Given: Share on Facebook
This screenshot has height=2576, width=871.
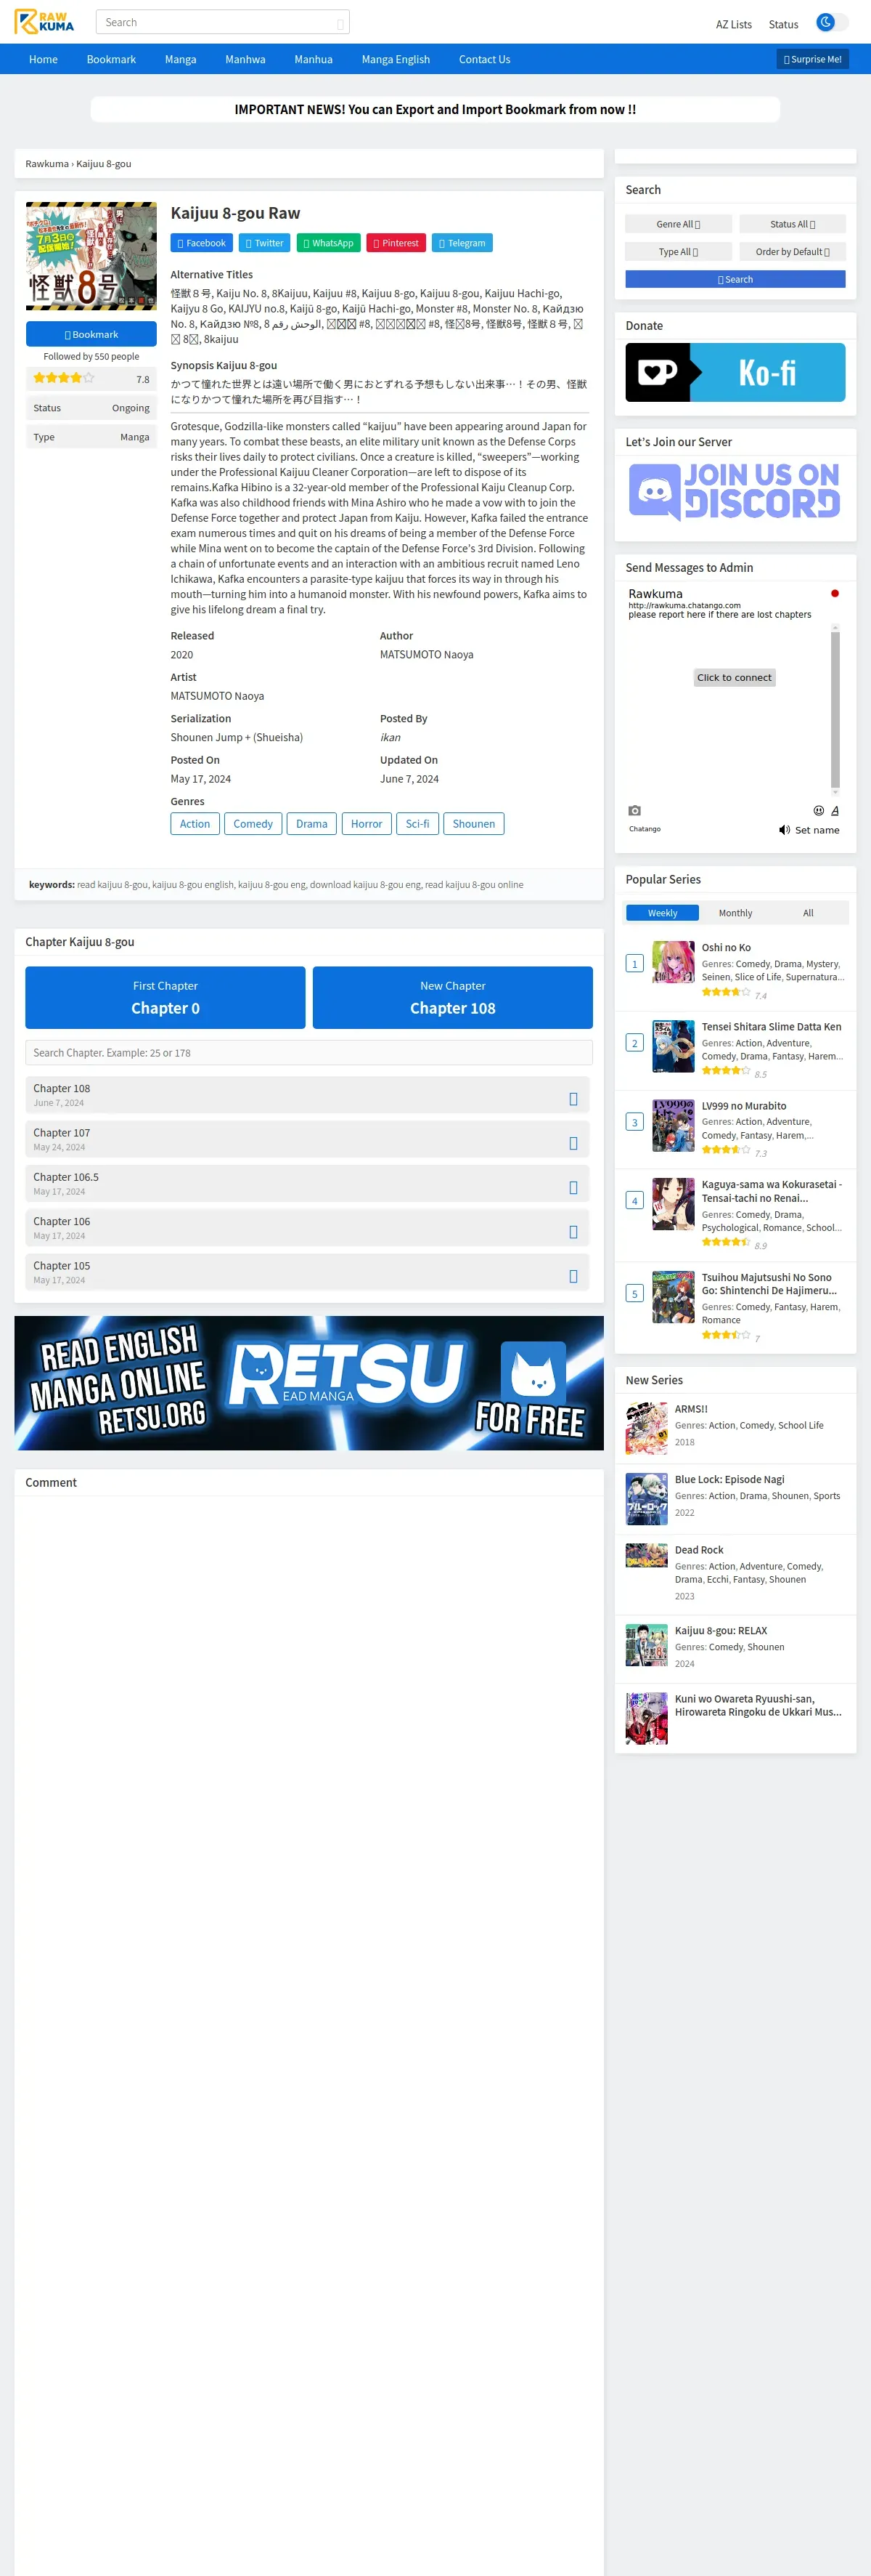Looking at the screenshot, I should [x=202, y=243].
